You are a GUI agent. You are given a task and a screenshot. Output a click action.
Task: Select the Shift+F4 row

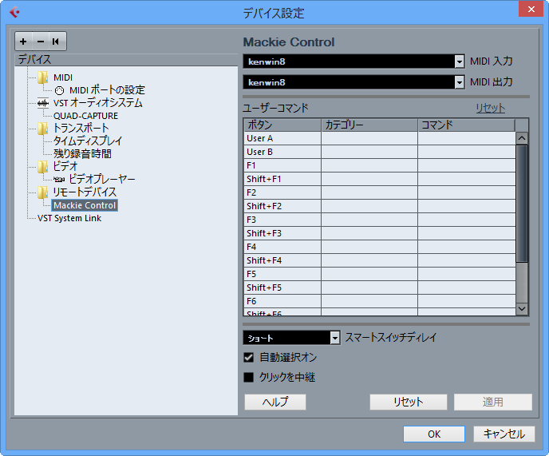click(x=380, y=260)
